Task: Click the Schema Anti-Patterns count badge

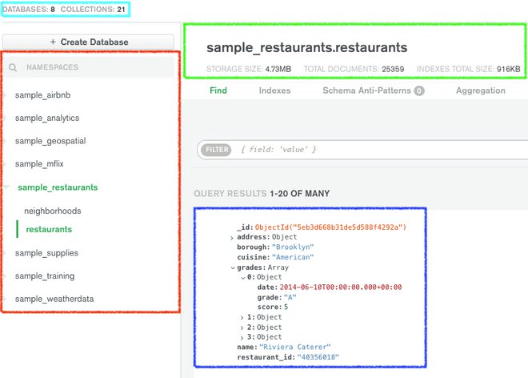Action: (419, 91)
